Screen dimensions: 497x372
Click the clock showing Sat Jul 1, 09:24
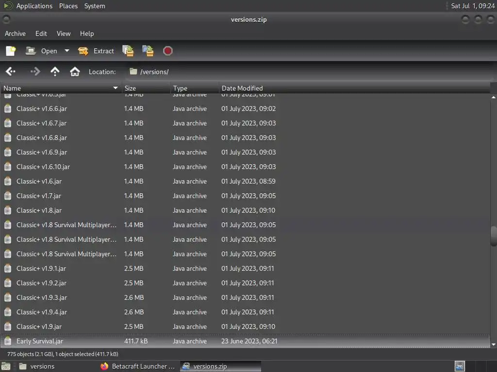tap(473, 6)
